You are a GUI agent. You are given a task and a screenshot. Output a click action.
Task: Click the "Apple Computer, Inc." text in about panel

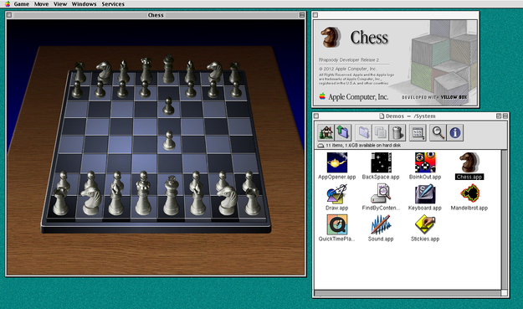[x=358, y=97]
